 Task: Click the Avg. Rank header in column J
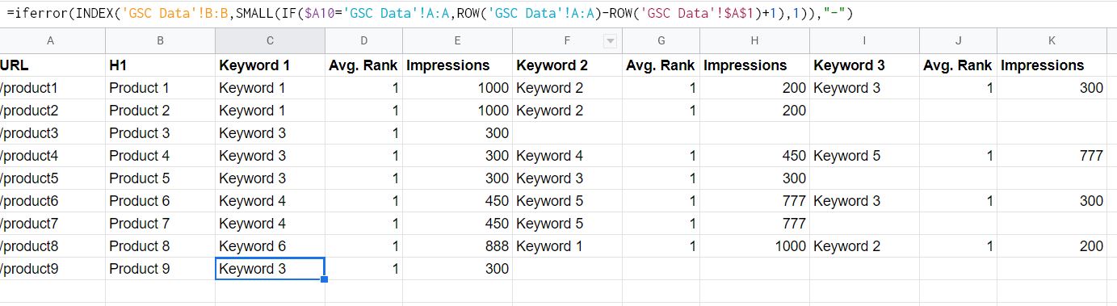[958, 65]
